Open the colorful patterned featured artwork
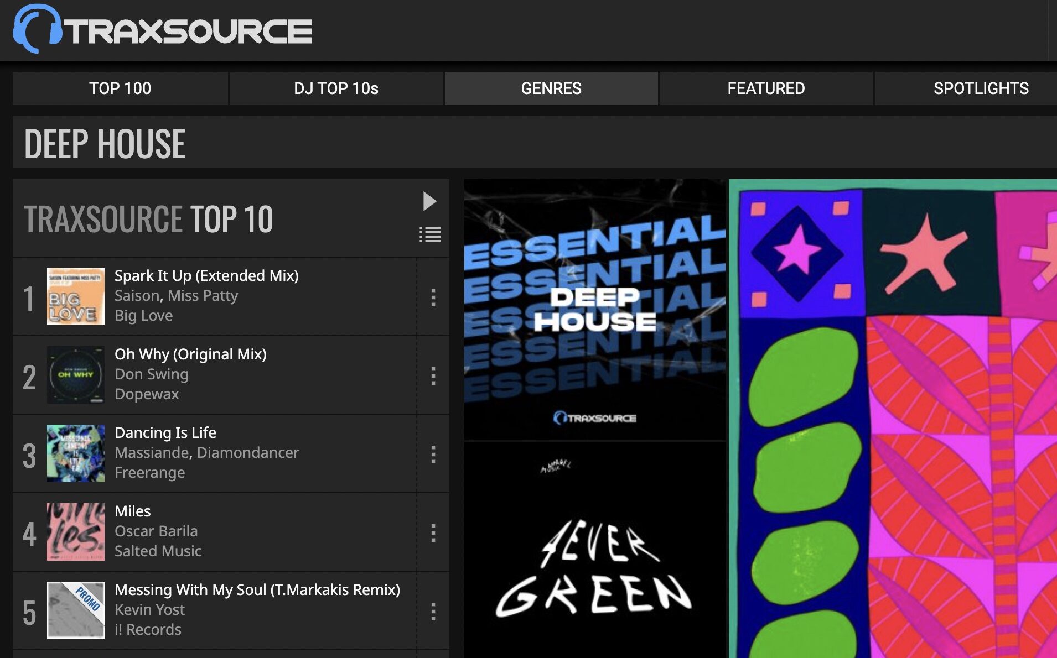Viewport: 1057px width, 658px height. coord(893,419)
